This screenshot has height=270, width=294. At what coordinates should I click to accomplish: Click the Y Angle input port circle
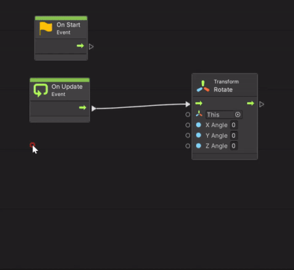point(188,135)
